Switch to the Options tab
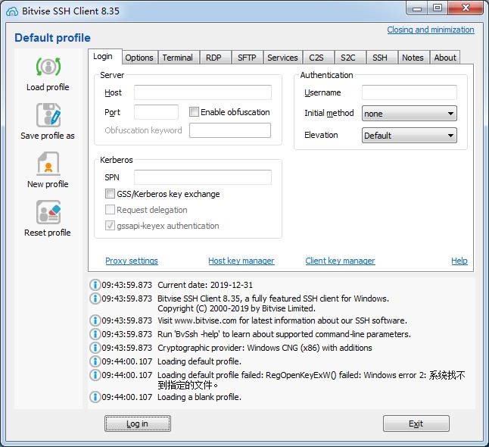The image size is (489, 447). pyautogui.click(x=139, y=58)
